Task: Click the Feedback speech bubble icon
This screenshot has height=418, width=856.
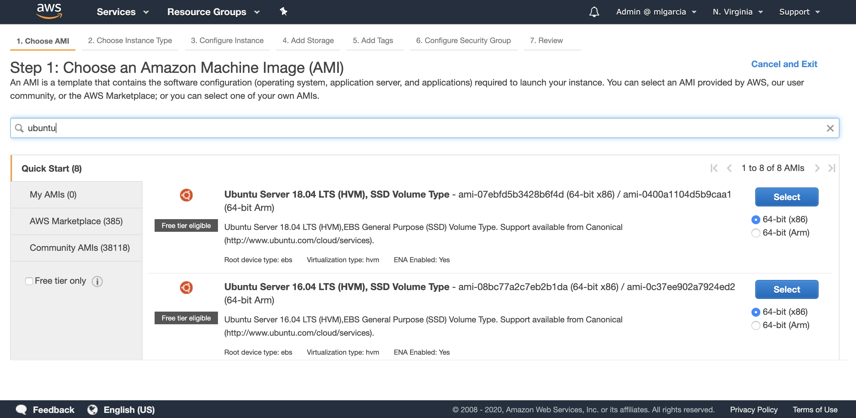Action: click(x=22, y=409)
